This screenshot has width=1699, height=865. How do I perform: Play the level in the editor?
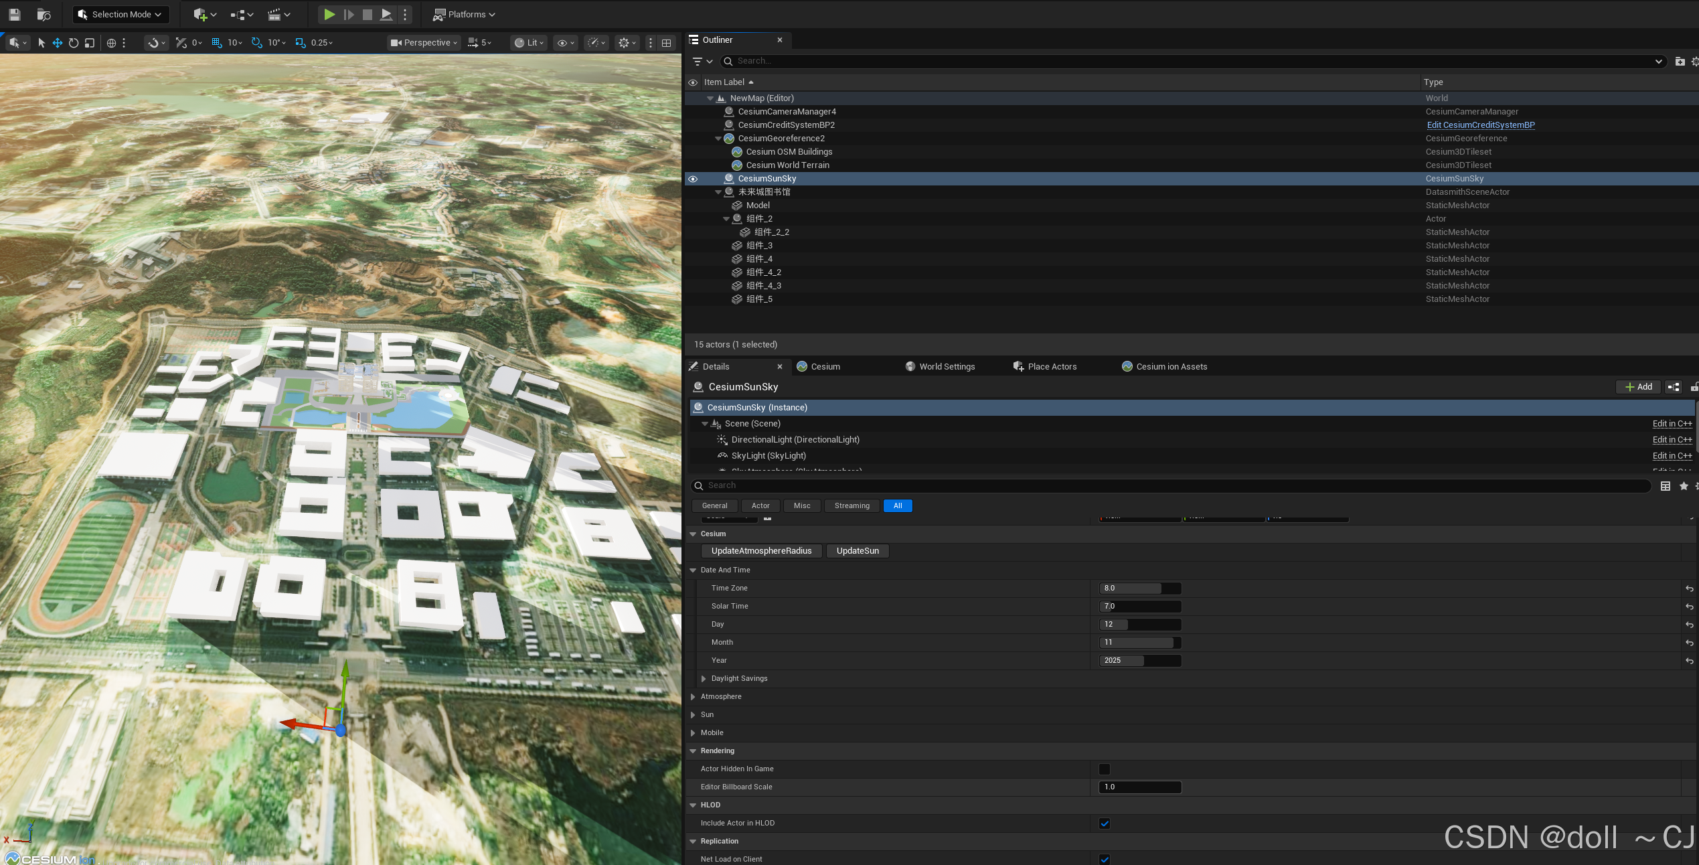click(329, 14)
